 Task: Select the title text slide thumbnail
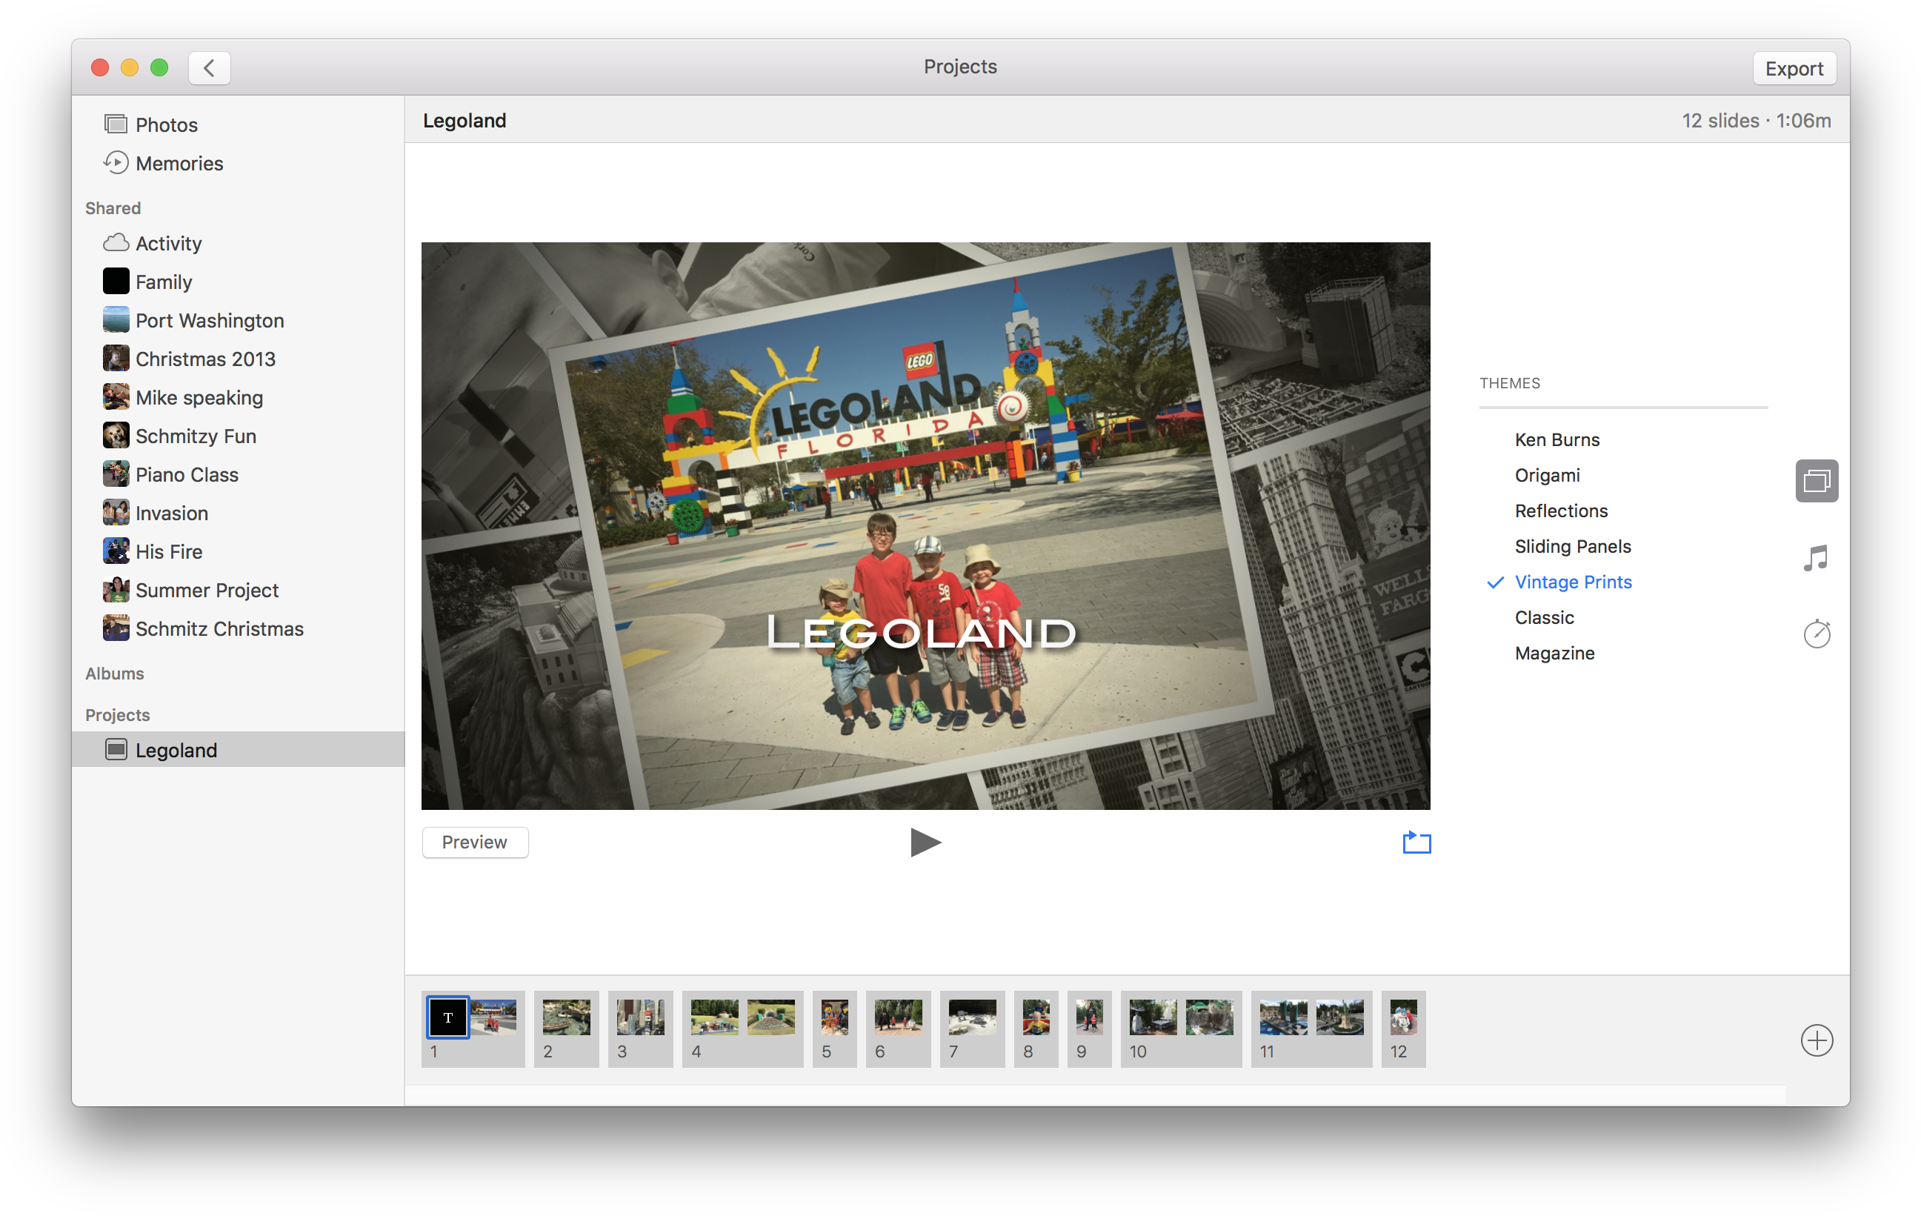tap(447, 1017)
